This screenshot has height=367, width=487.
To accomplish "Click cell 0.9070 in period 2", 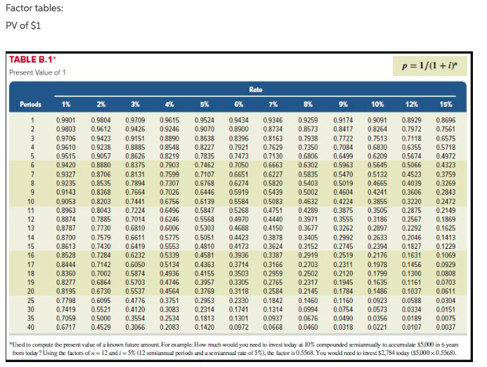I will click(204, 129).
